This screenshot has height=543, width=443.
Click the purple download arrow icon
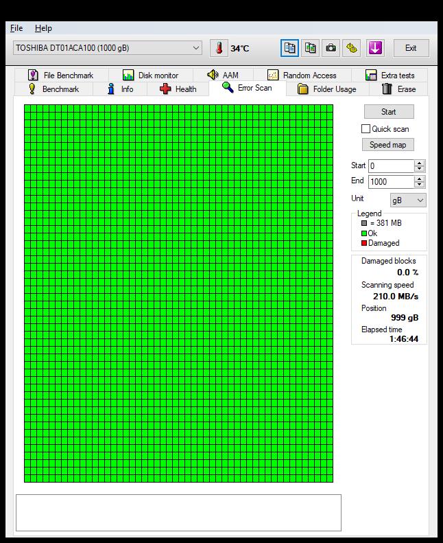(375, 48)
